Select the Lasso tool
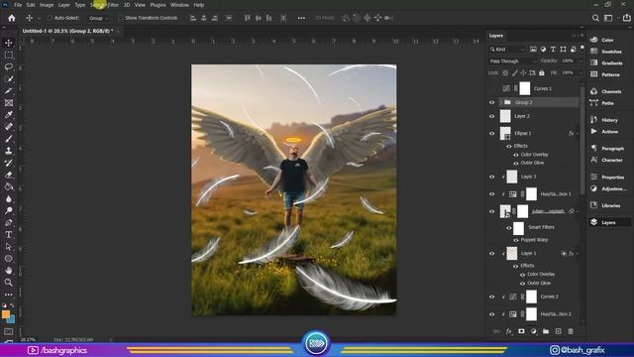634x357 pixels. (x=9, y=66)
